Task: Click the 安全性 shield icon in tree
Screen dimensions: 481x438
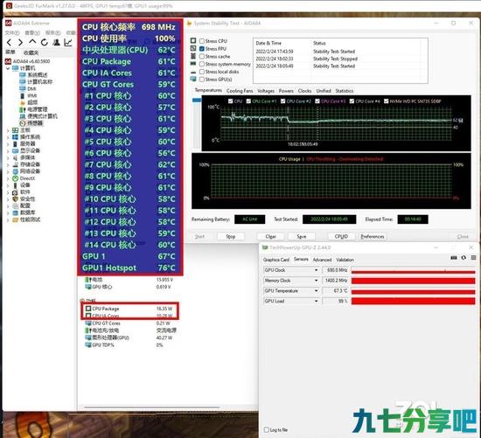Action: tap(16, 198)
